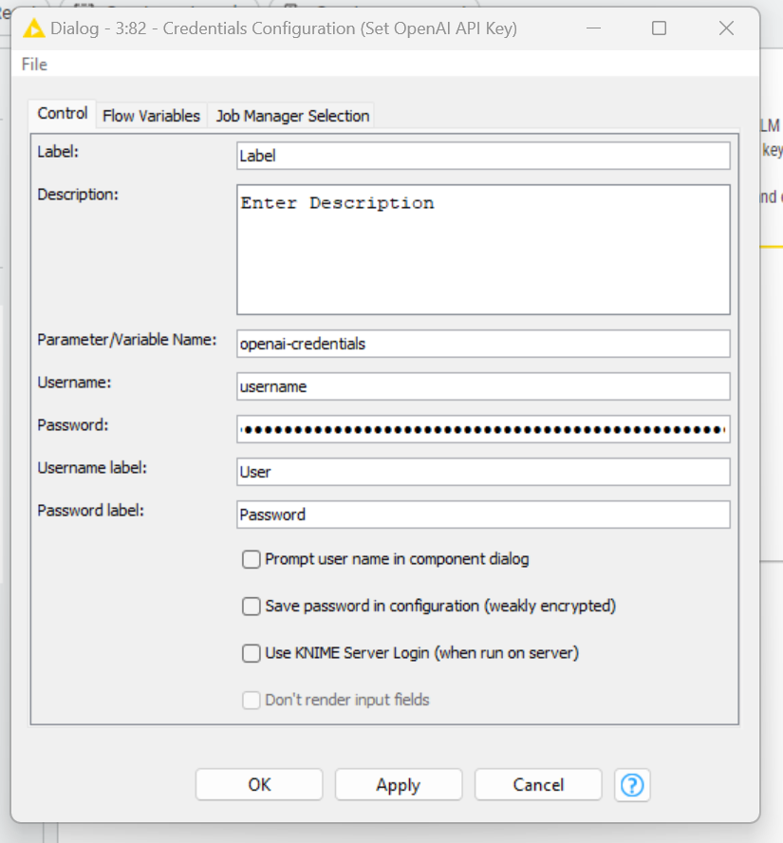Click the Username input field
The width and height of the screenshot is (783, 843).
pyautogui.click(x=483, y=386)
